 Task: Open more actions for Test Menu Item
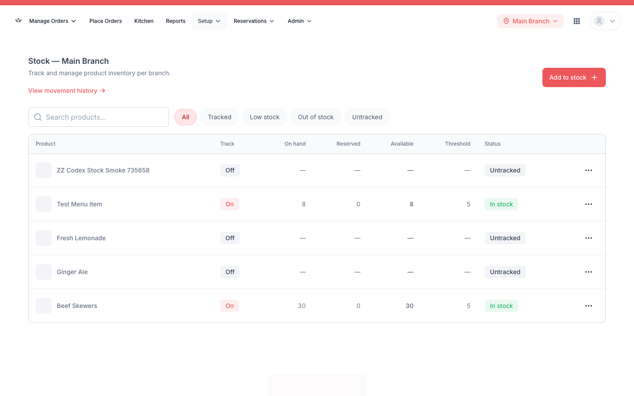[x=589, y=204]
